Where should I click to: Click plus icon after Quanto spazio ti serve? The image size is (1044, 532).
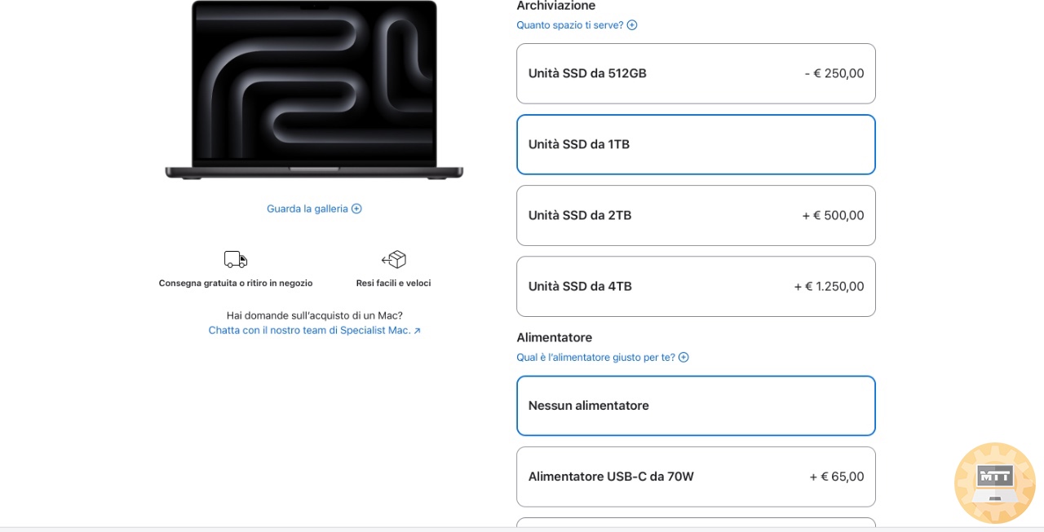[x=632, y=25]
